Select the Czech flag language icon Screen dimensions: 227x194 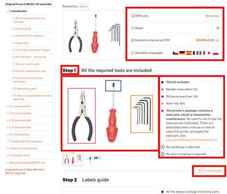pyautogui.click(x=175, y=53)
